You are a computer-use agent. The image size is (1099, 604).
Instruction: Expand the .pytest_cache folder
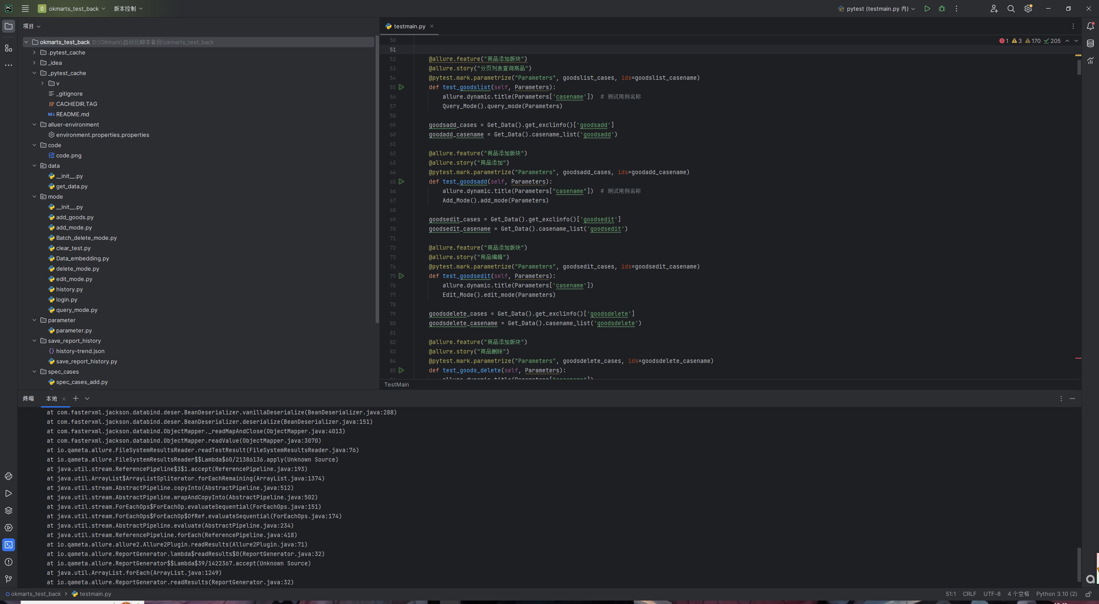[34, 52]
